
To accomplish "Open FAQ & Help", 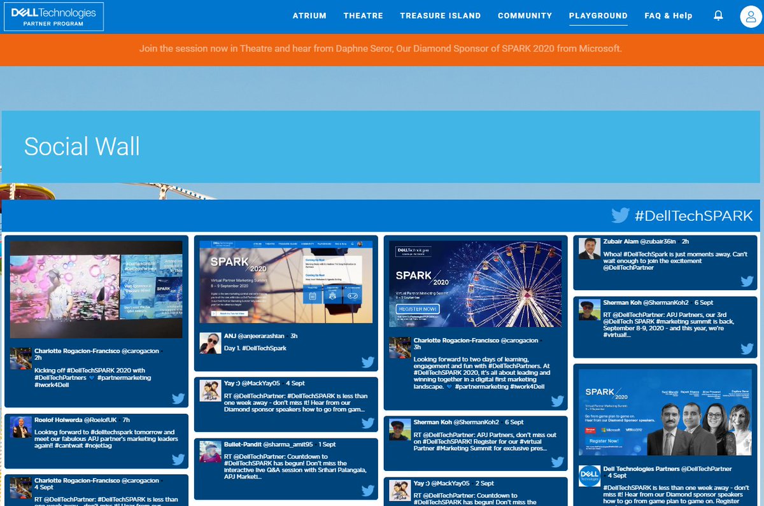I will [668, 16].
